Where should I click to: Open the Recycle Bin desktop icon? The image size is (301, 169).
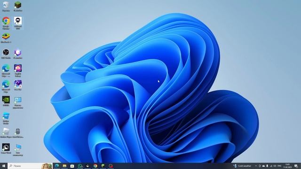tap(6, 6)
